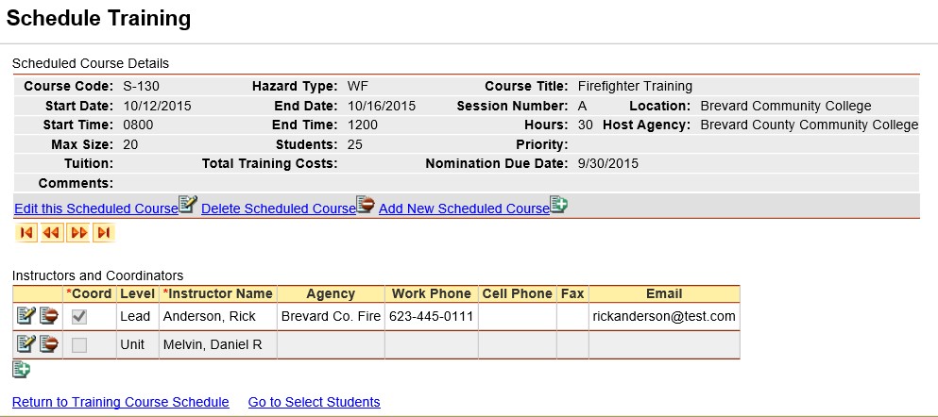Toggle Coord checkbox for Melvin, Daniel R
Screen dimensions: 938x417
[79, 345]
